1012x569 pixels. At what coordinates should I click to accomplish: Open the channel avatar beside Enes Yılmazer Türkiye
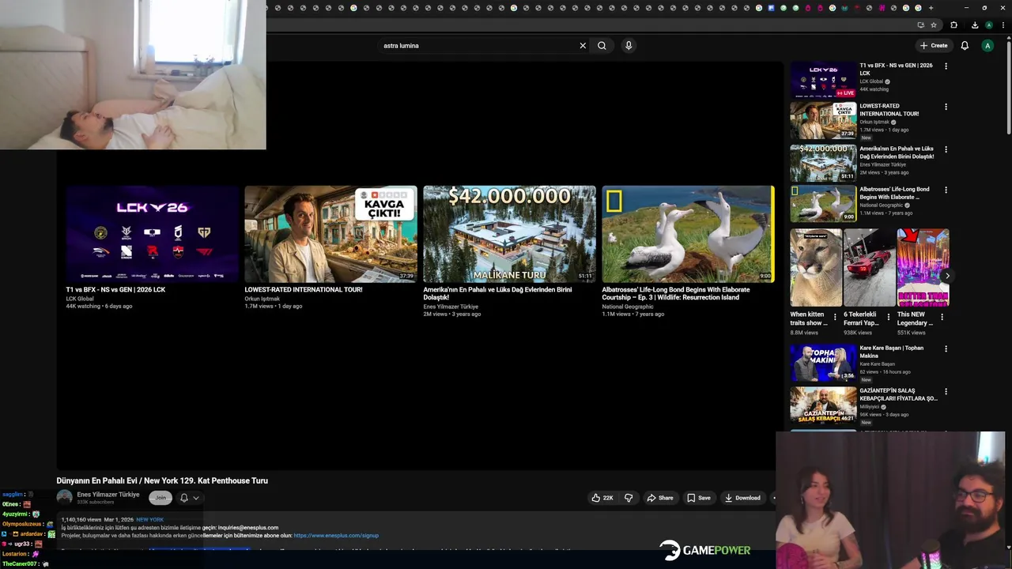[x=65, y=498]
